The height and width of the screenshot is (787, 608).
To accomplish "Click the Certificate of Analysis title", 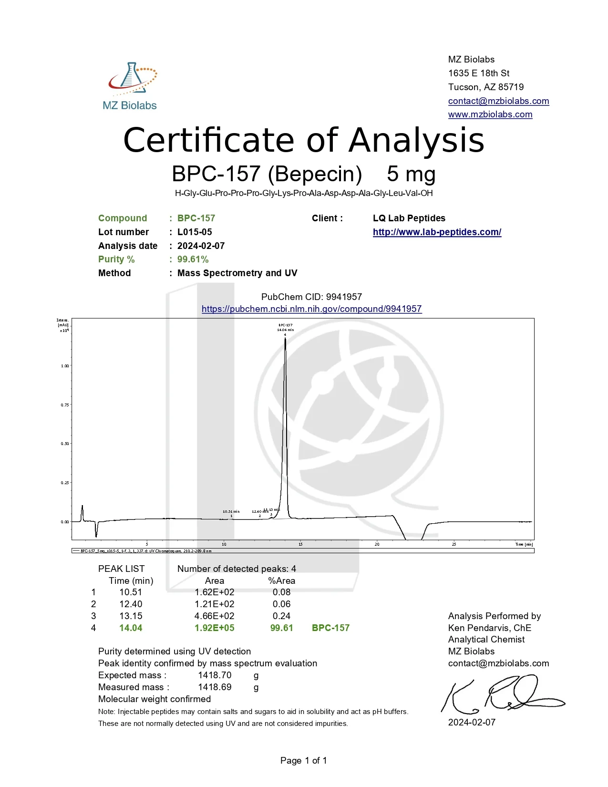I will pos(304,140).
